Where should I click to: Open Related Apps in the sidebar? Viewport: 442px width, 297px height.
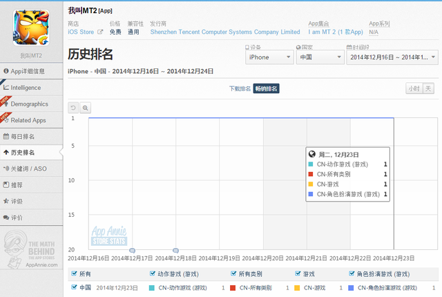(31, 120)
